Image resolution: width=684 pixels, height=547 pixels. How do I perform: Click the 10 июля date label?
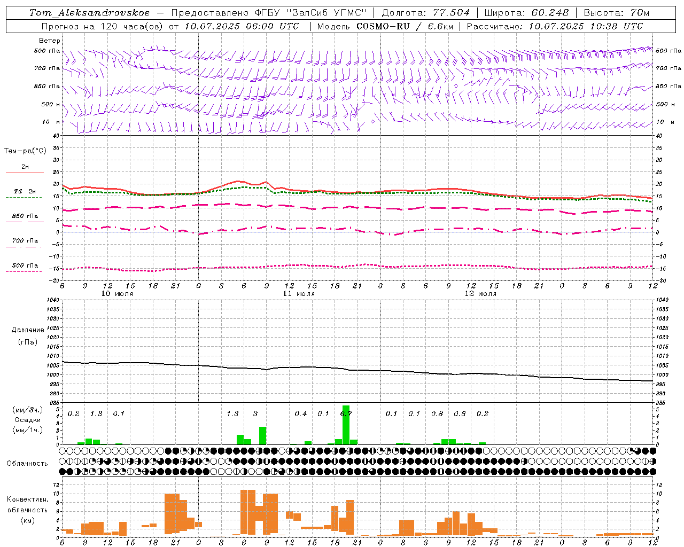tap(117, 294)
